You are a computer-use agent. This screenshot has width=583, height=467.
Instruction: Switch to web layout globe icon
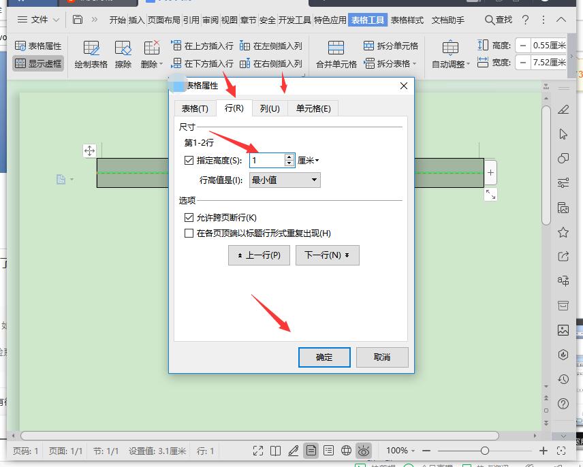[x=346, y=451]
